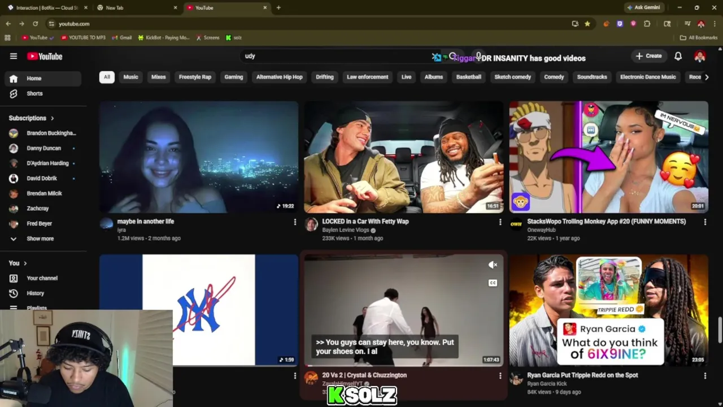Image resolution: width=723 pixels, height=407 pixels.
Task: Mute toggle on the 20 Vs 2 preview
Action: tap(493, 265)
